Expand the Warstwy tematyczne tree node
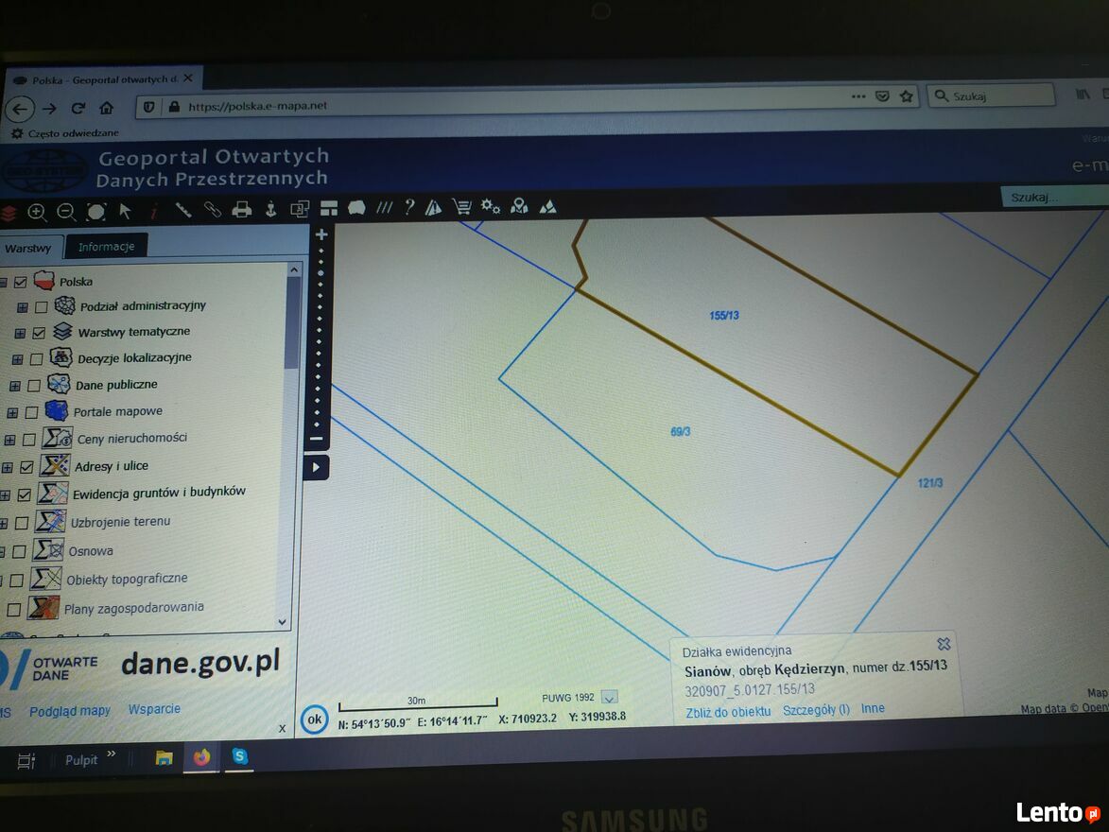This screenshot has width=1109, height=832. tap(20, 333)
